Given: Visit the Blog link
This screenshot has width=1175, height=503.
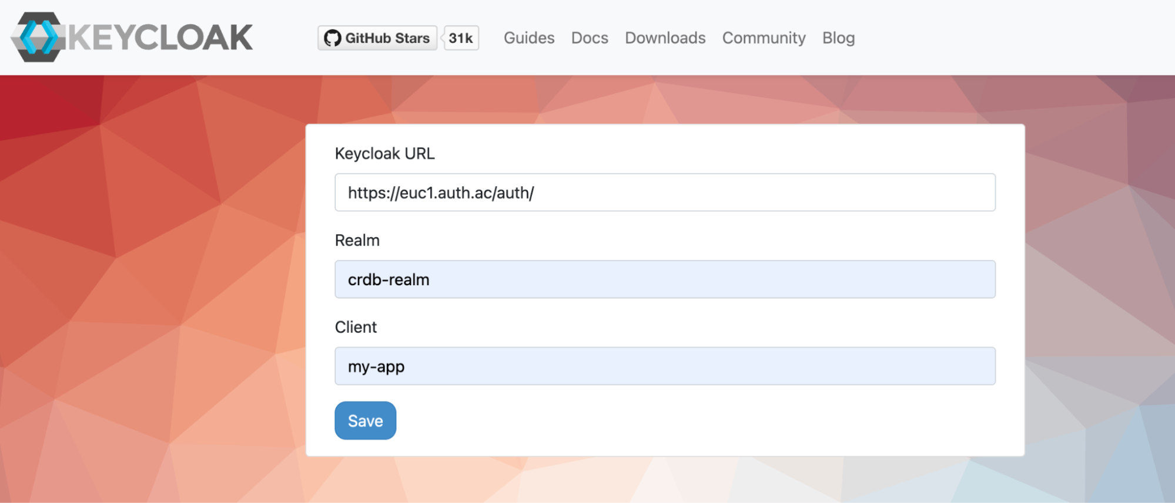Looking at the screenshot, I should click(x=838, y=38).
